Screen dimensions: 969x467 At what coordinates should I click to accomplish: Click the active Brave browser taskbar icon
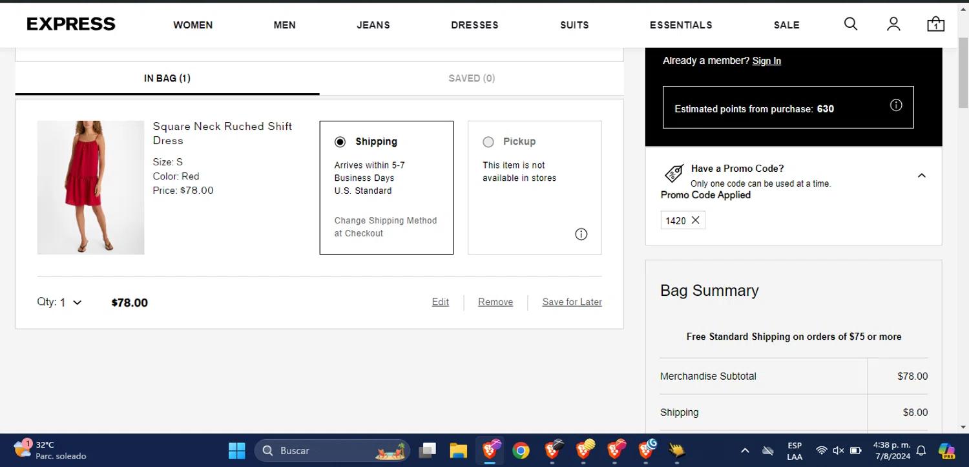[490, 450]
